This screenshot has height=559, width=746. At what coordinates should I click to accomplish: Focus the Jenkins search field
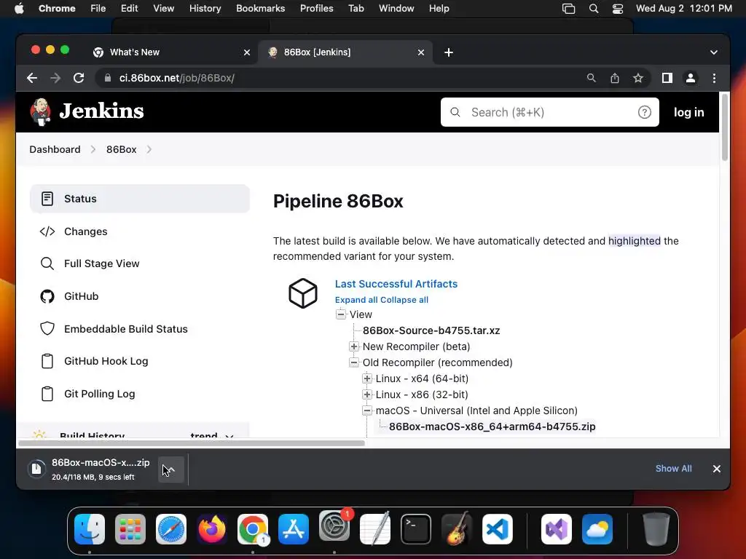tap(549, 112)
